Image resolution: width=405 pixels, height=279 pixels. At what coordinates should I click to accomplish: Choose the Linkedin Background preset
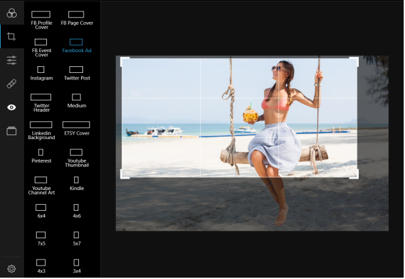(41, 128)
